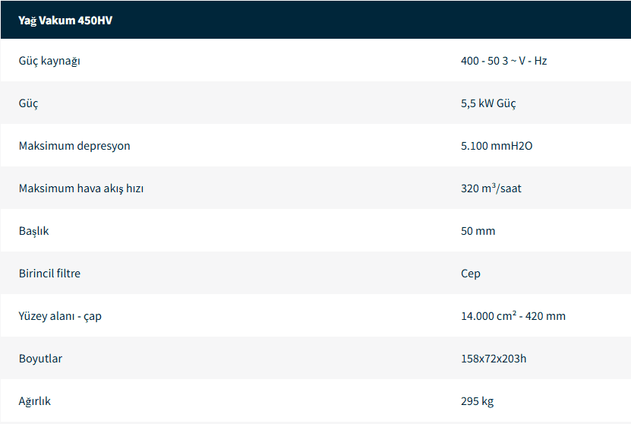Click the 'Cep' filter type value
Screen dimensions: 631x424
470,274
